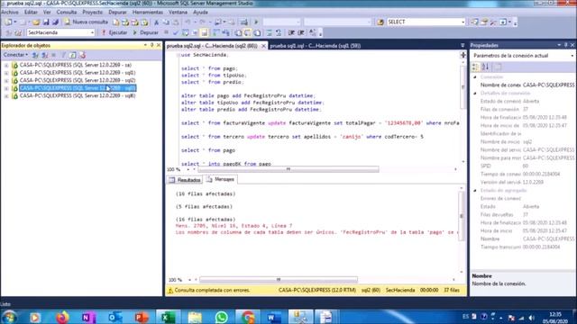Click the Change Connection icon beside database combo
This screenshot has height=324, width=577.
pyautogui.click(x=18, y=32)
